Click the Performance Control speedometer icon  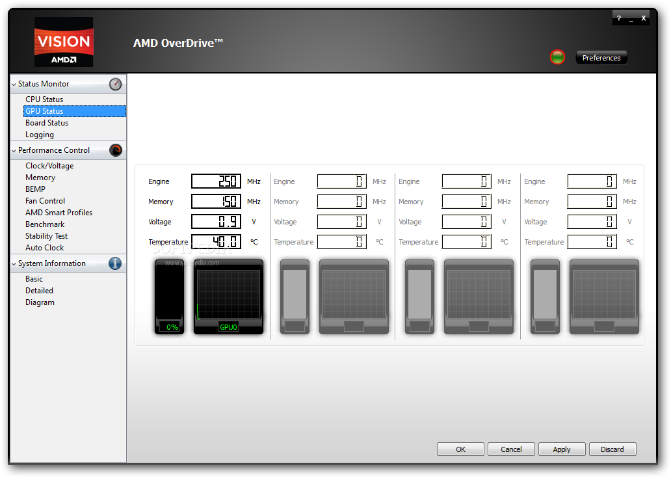click(116, 150)
